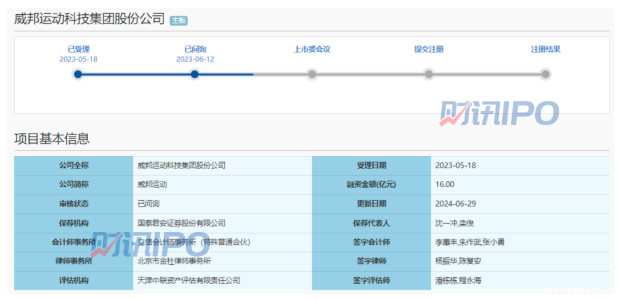618x299 pixels.
Task: Click the value 天津中联资产评估有限责任公司
Action: pyautogui.click(x=189, y=281)
